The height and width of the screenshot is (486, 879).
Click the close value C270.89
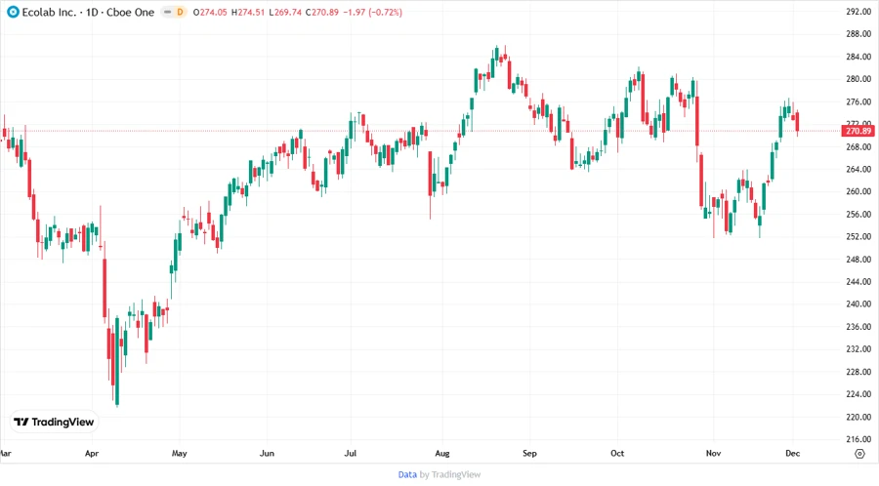[322, 13]
